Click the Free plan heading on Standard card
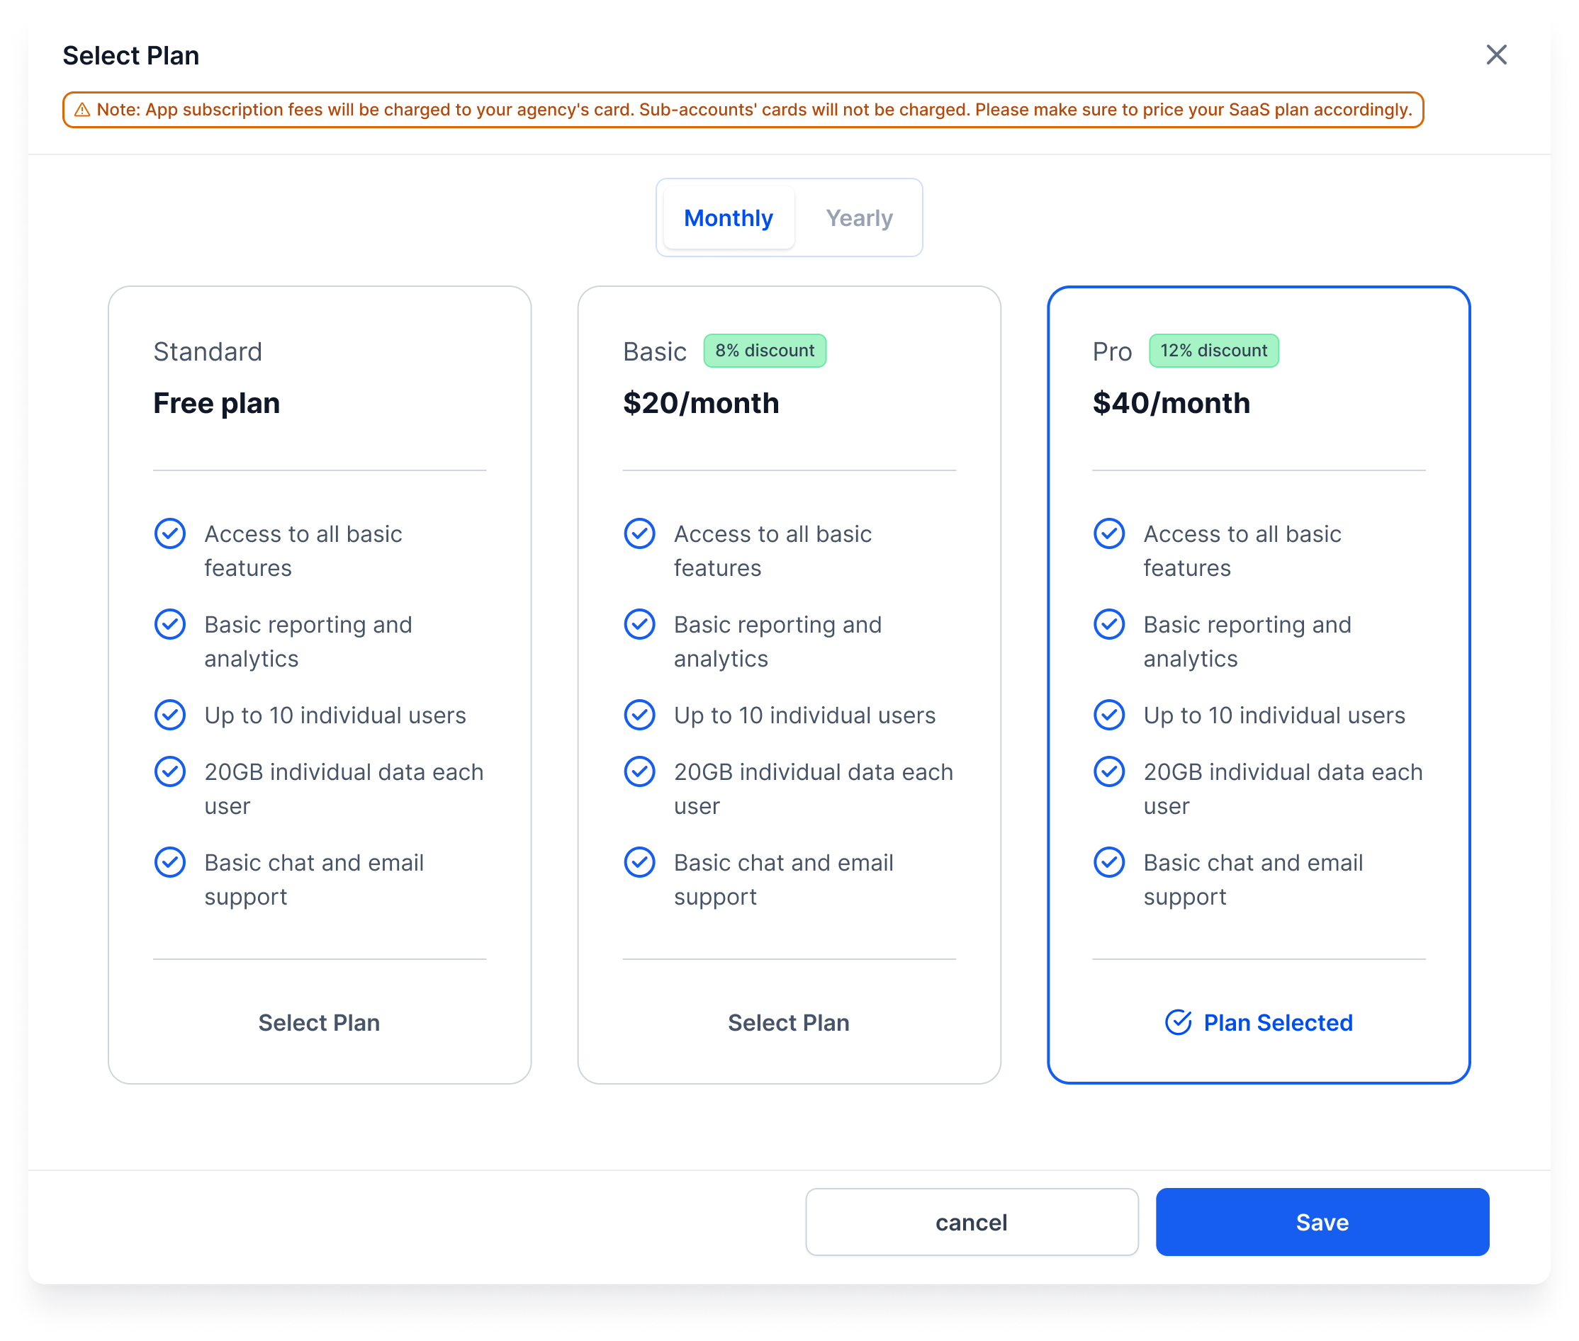The width and height of the screenshot is (1579, 1341). pyautogui.click(x=217, y=403)
